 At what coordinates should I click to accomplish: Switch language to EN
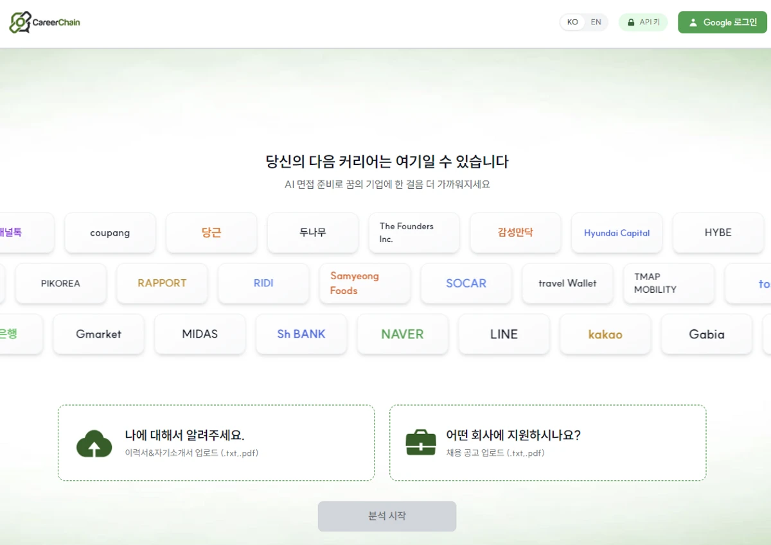click(x=596, y=22)
